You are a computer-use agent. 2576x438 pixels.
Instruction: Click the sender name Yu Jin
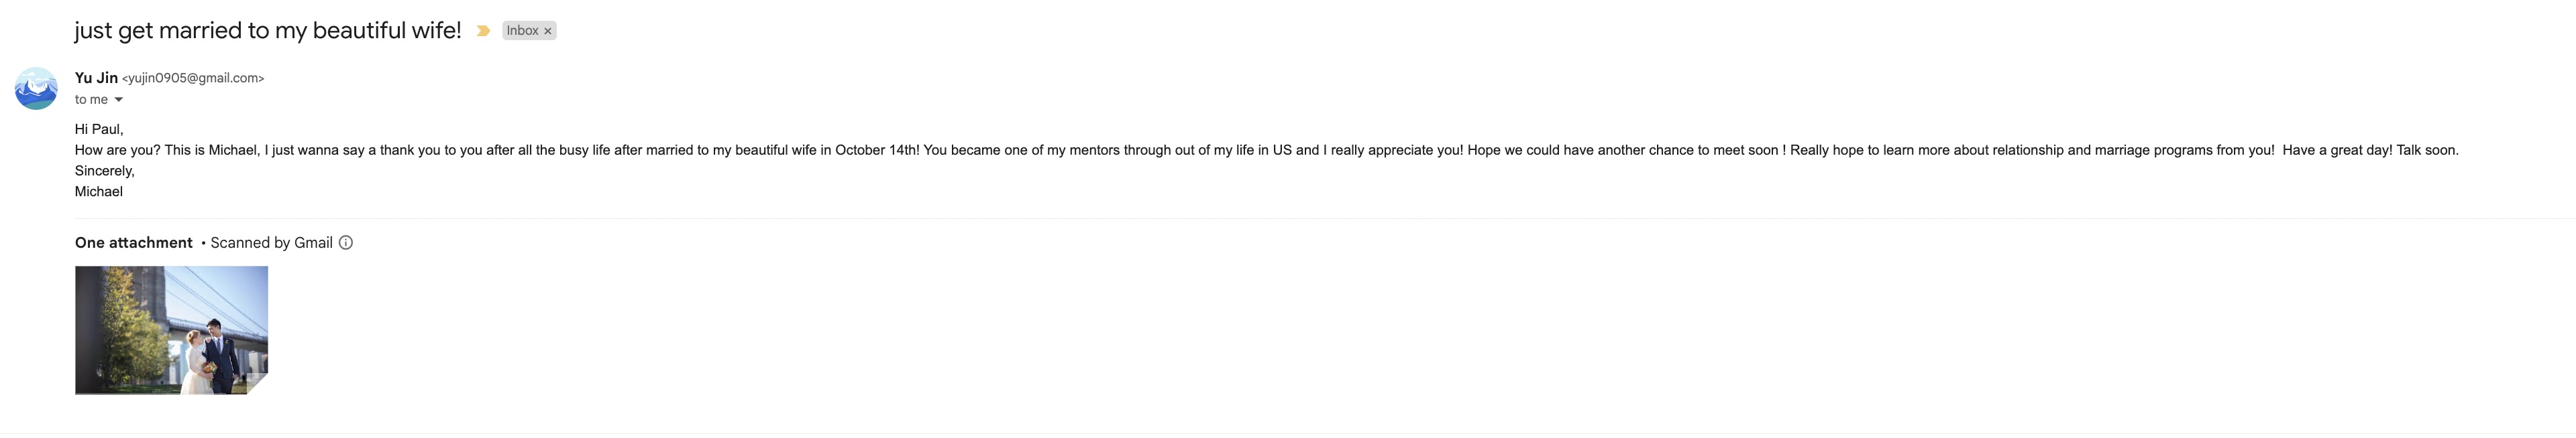96,78
